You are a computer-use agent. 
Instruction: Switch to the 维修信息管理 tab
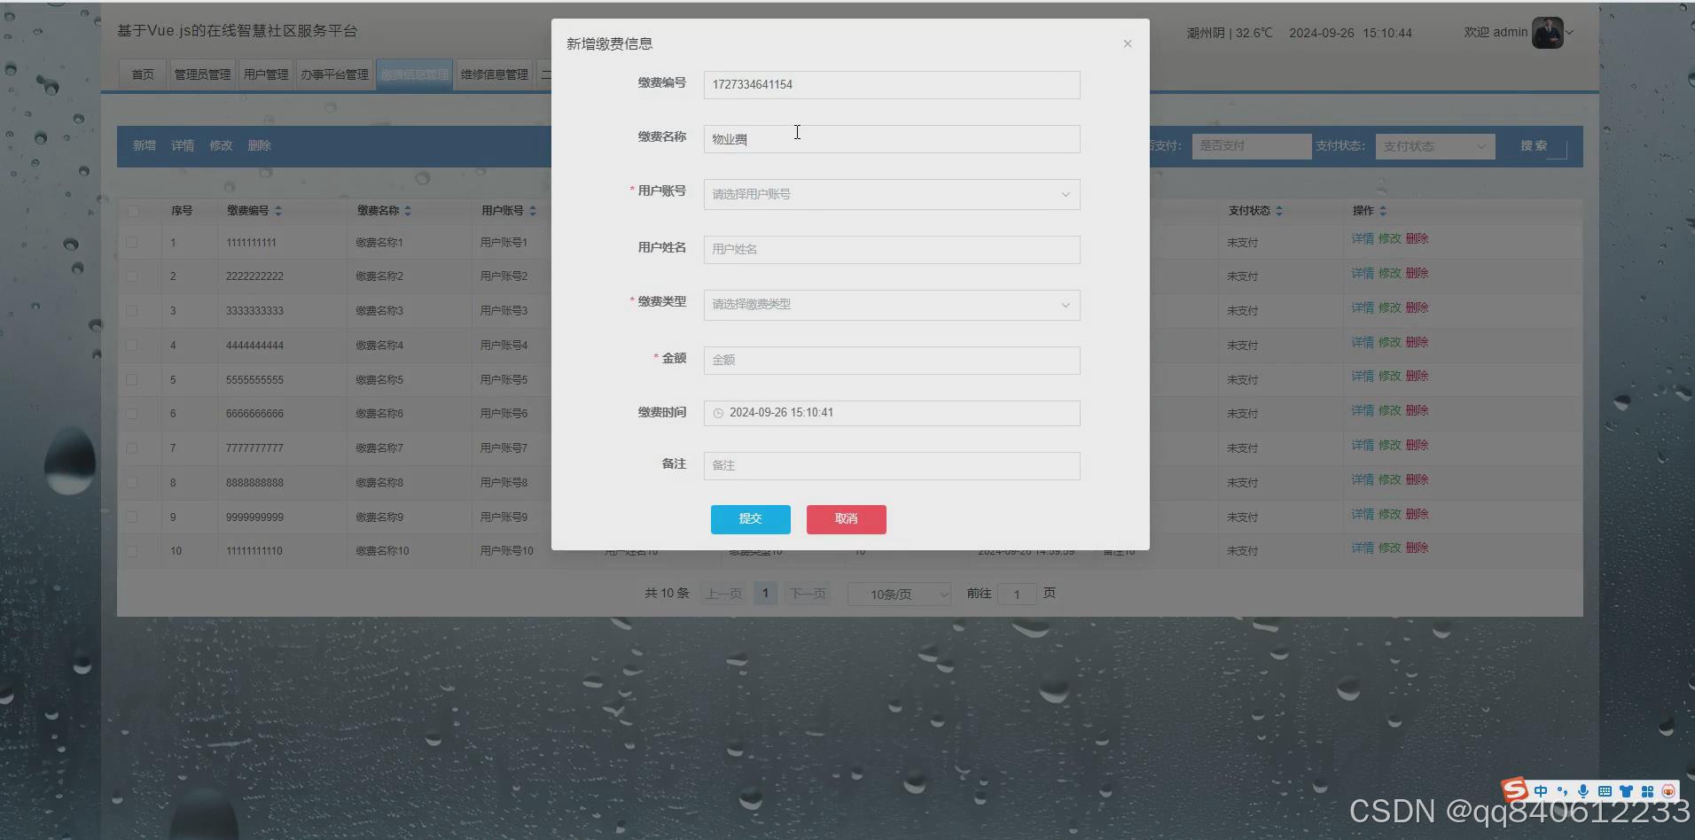coord(495,74)
